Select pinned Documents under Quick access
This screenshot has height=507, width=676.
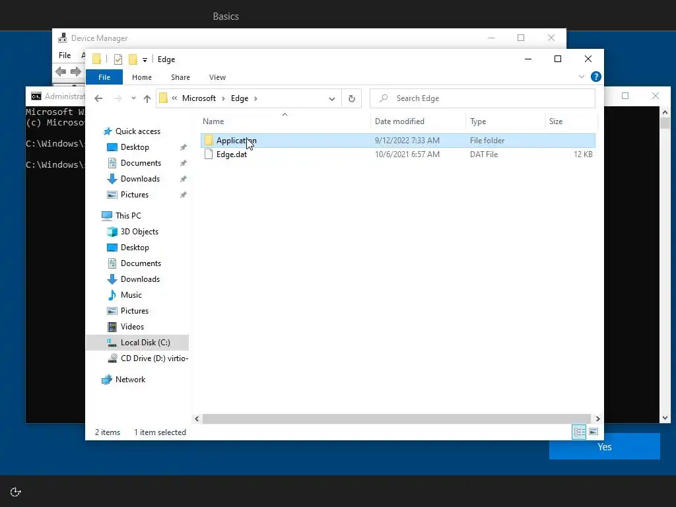(141, 163)
